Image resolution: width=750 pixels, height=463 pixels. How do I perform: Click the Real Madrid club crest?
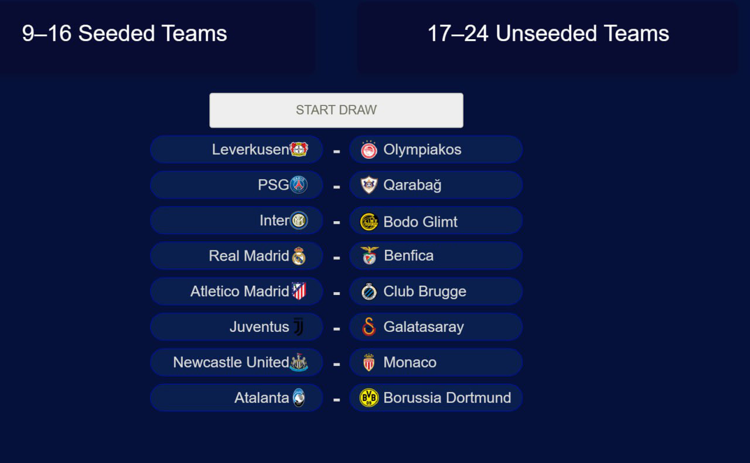point(299,256)
